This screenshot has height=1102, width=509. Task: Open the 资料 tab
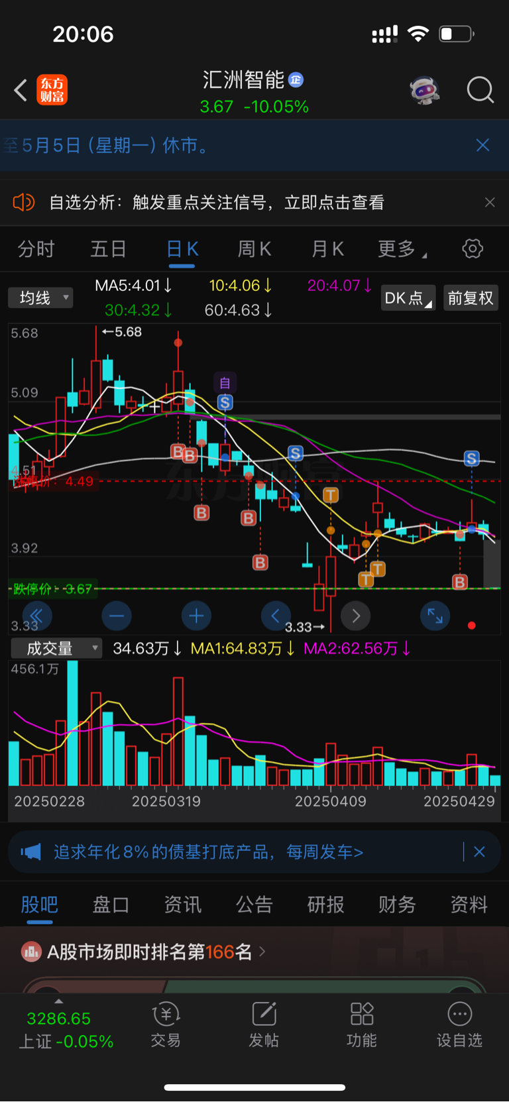[469, 905]
